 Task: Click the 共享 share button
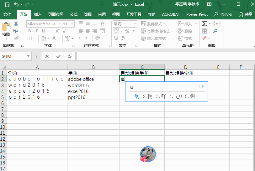pos(246,14)
